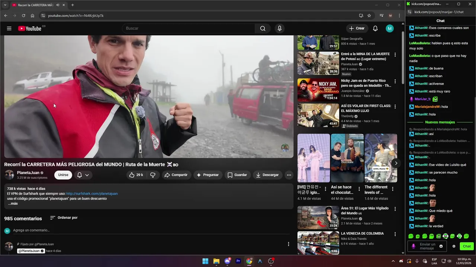
Task: Open Ordenar por comment sort dropdown
Action: (x=64, y=218)
